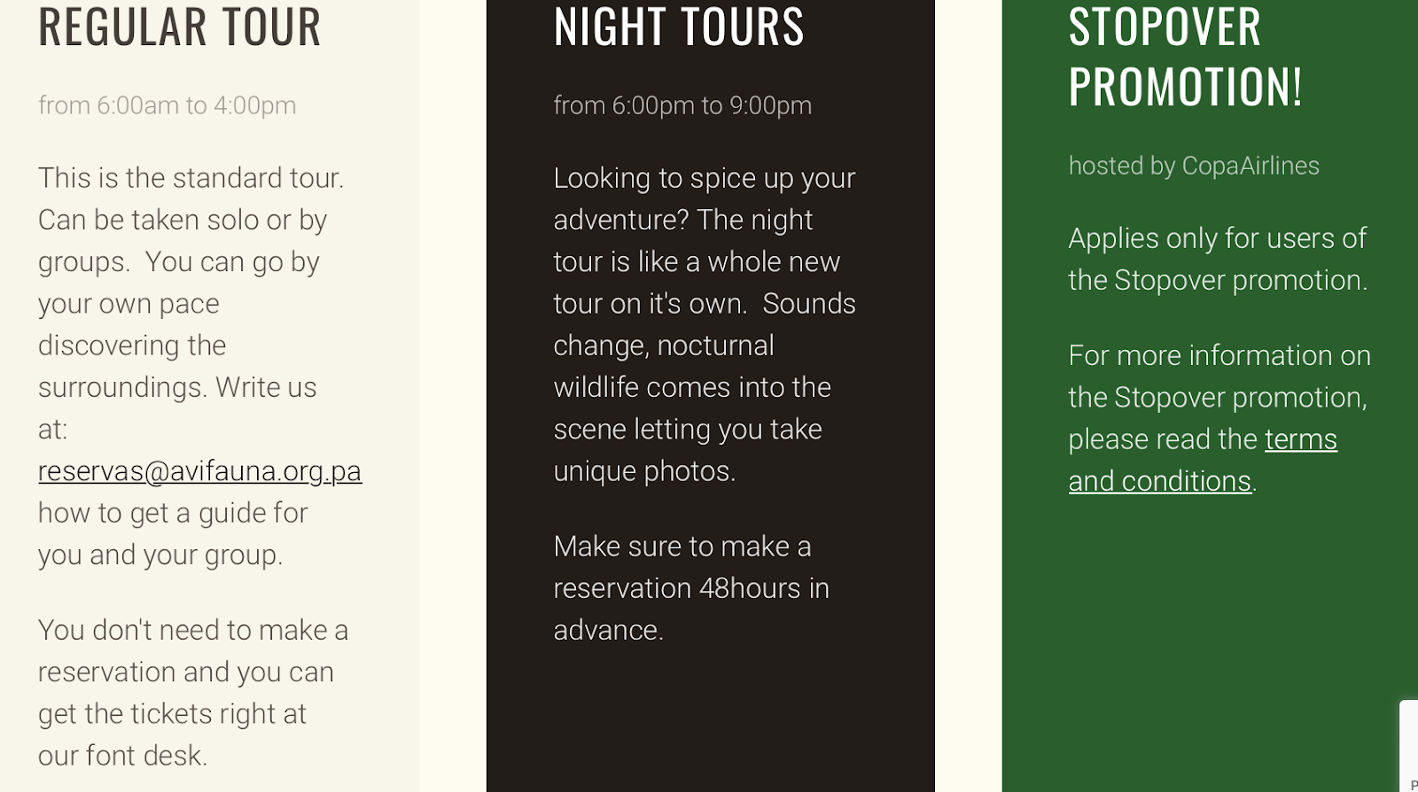Click the reCAPTCHA badge at the screen edge
The height and width of the screenshot is (792, 1418).
pos(1409,746)
